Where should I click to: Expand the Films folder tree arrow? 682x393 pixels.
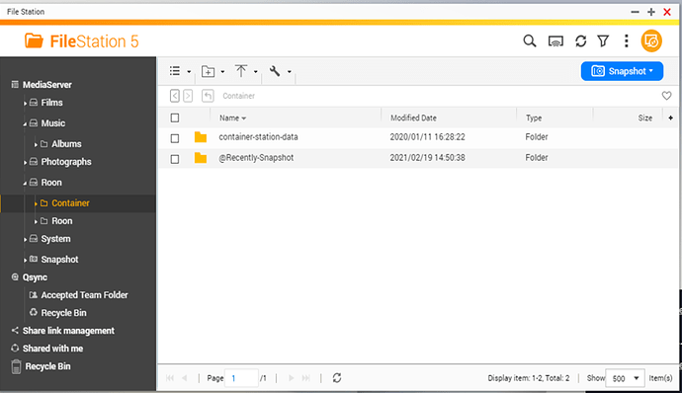[x=26, y=104]
